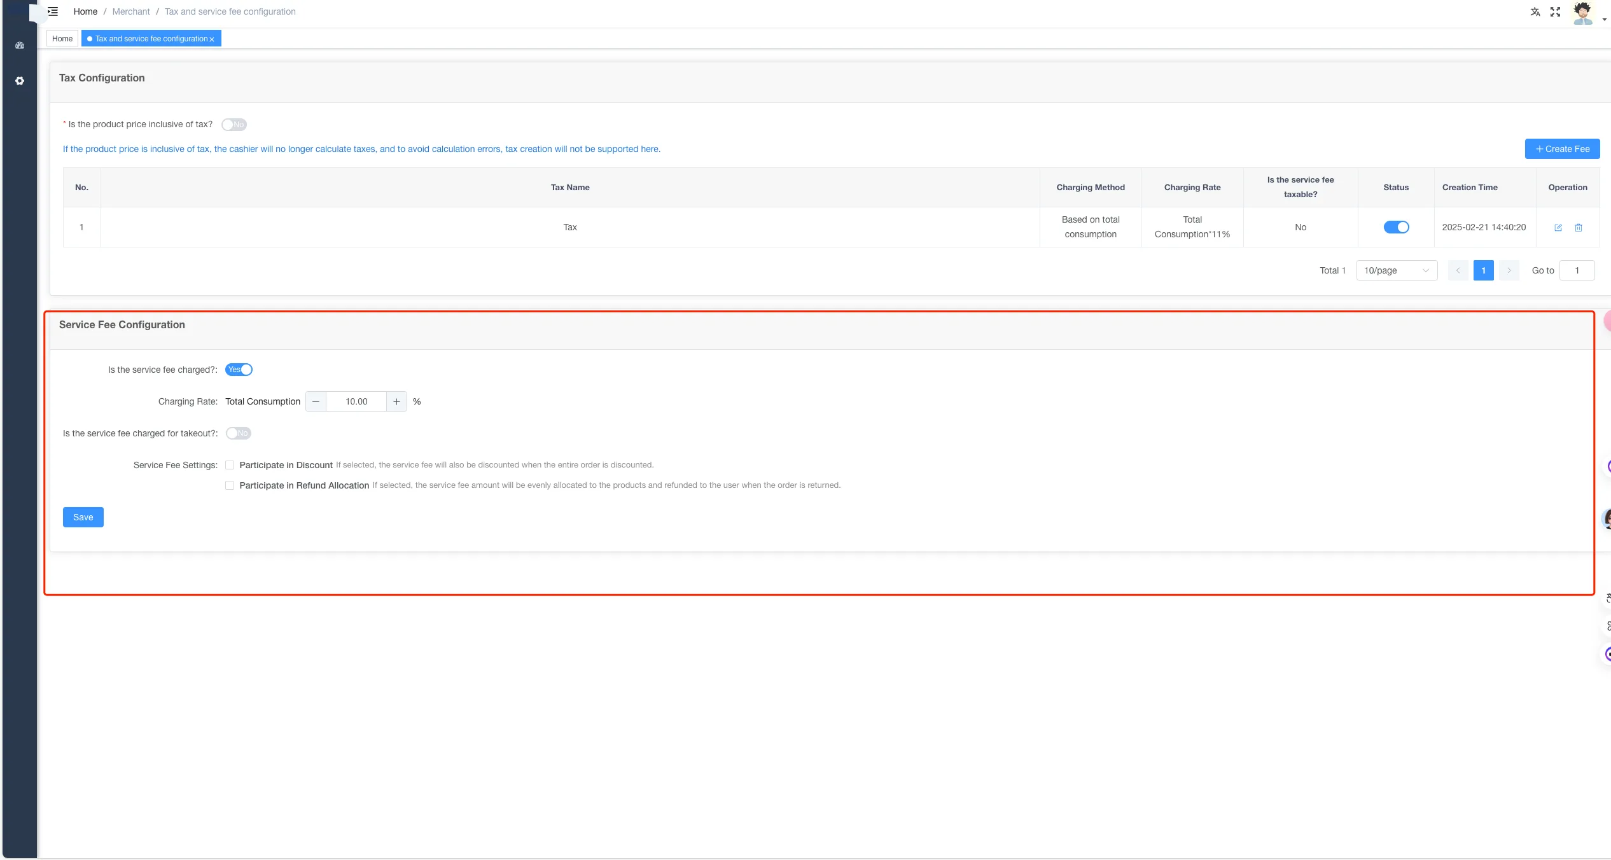Click the Tax Name column header
This screenshot has height=860, width=1611.
point(570,187)
